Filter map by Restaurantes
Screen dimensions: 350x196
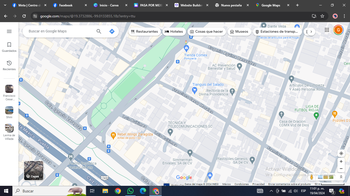[145, 32]
